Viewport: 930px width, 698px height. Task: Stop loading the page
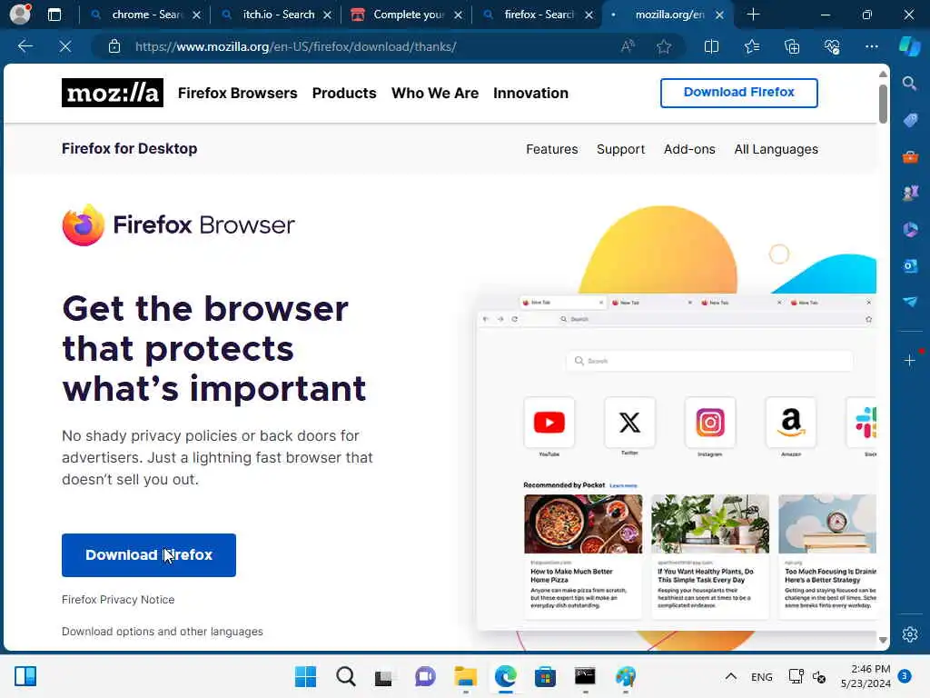[x=65, y=46]
